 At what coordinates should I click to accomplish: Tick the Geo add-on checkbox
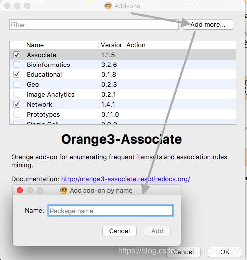pyautogui.click(x=17, y=84)
